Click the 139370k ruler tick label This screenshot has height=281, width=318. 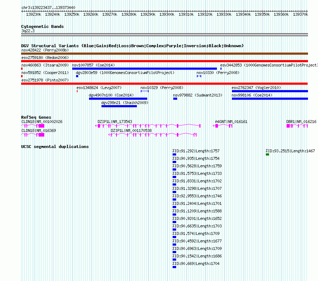click(x=300, y=14)
